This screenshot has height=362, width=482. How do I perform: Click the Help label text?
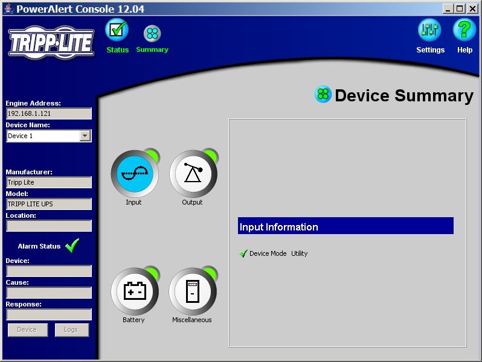[x=464, y=49]
